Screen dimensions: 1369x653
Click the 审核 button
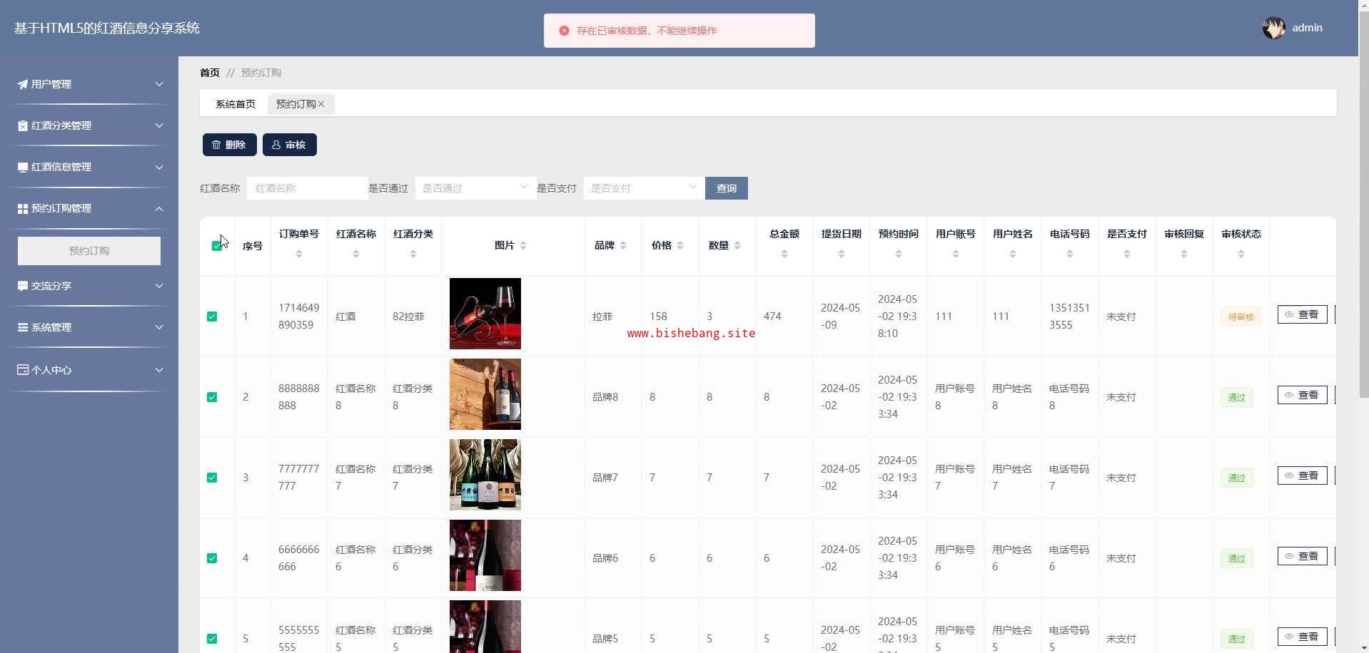[x=289, y=145]
